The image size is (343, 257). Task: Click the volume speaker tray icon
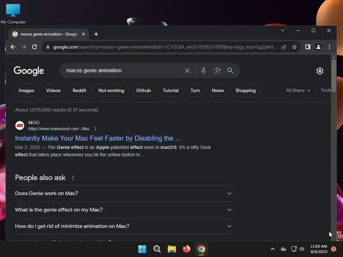pos(302,249)
